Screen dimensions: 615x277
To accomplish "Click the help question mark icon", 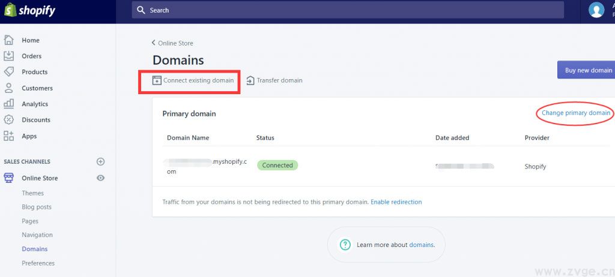I will point(345,245).
